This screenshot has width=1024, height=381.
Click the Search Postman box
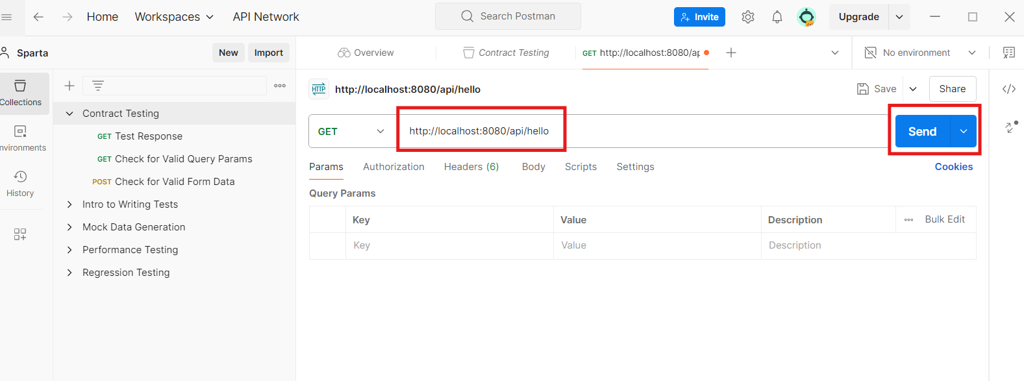click(x=508, y=16)
